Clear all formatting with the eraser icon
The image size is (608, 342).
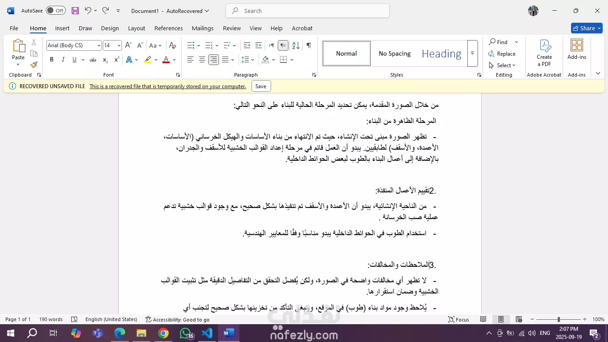(173, 45)
